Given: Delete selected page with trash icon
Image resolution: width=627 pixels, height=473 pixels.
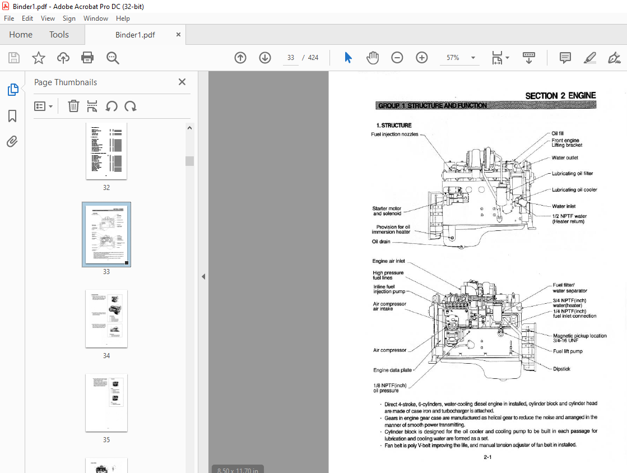Looking at the screenshot, I should pyautogui.click(x=73, y=106).
